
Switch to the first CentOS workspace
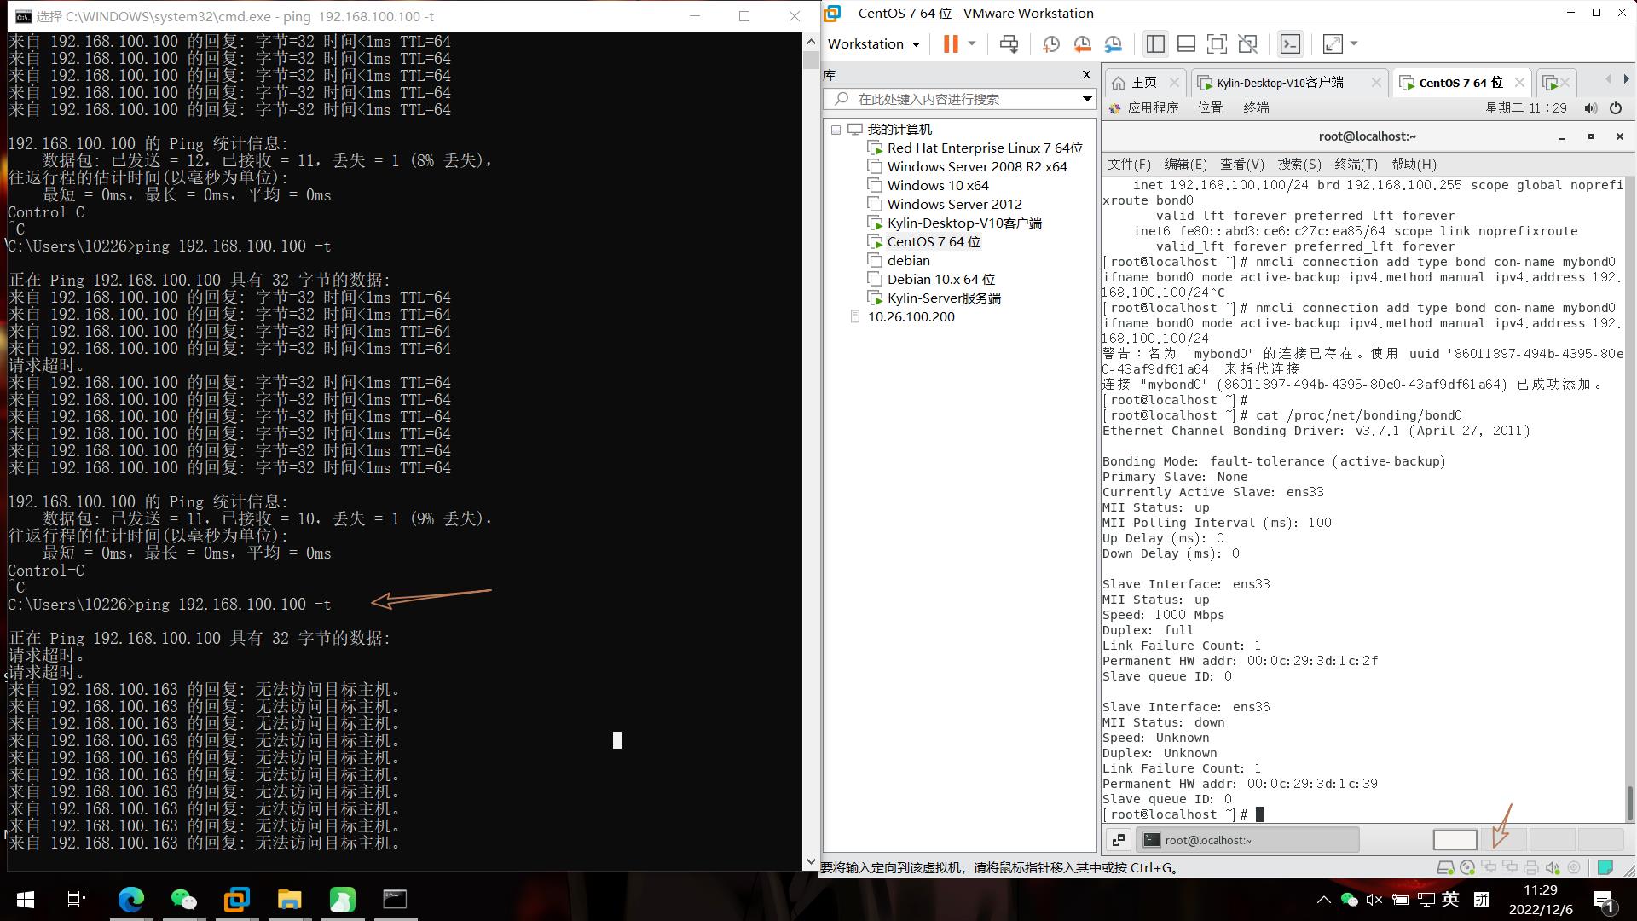coord(1455,840)
